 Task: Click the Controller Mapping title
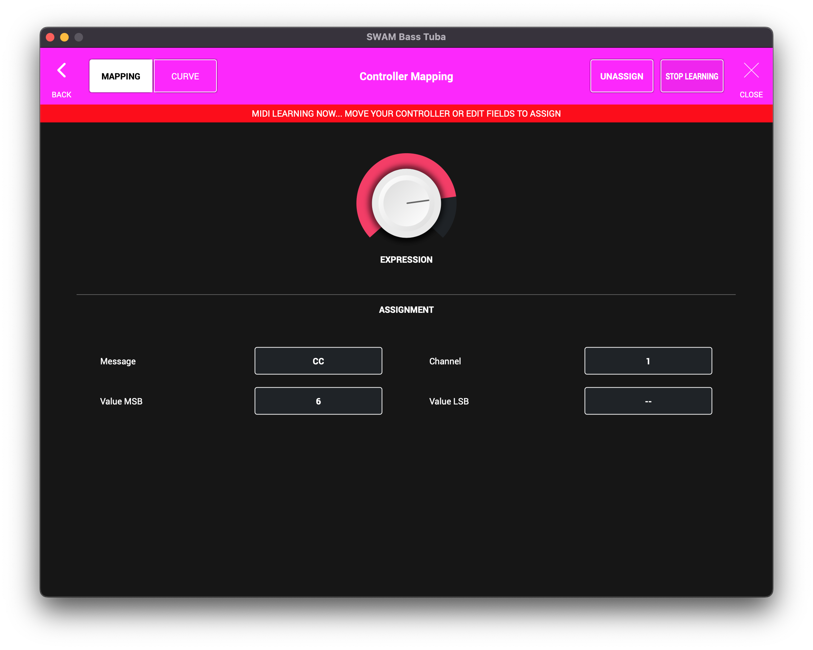[406, 76]
